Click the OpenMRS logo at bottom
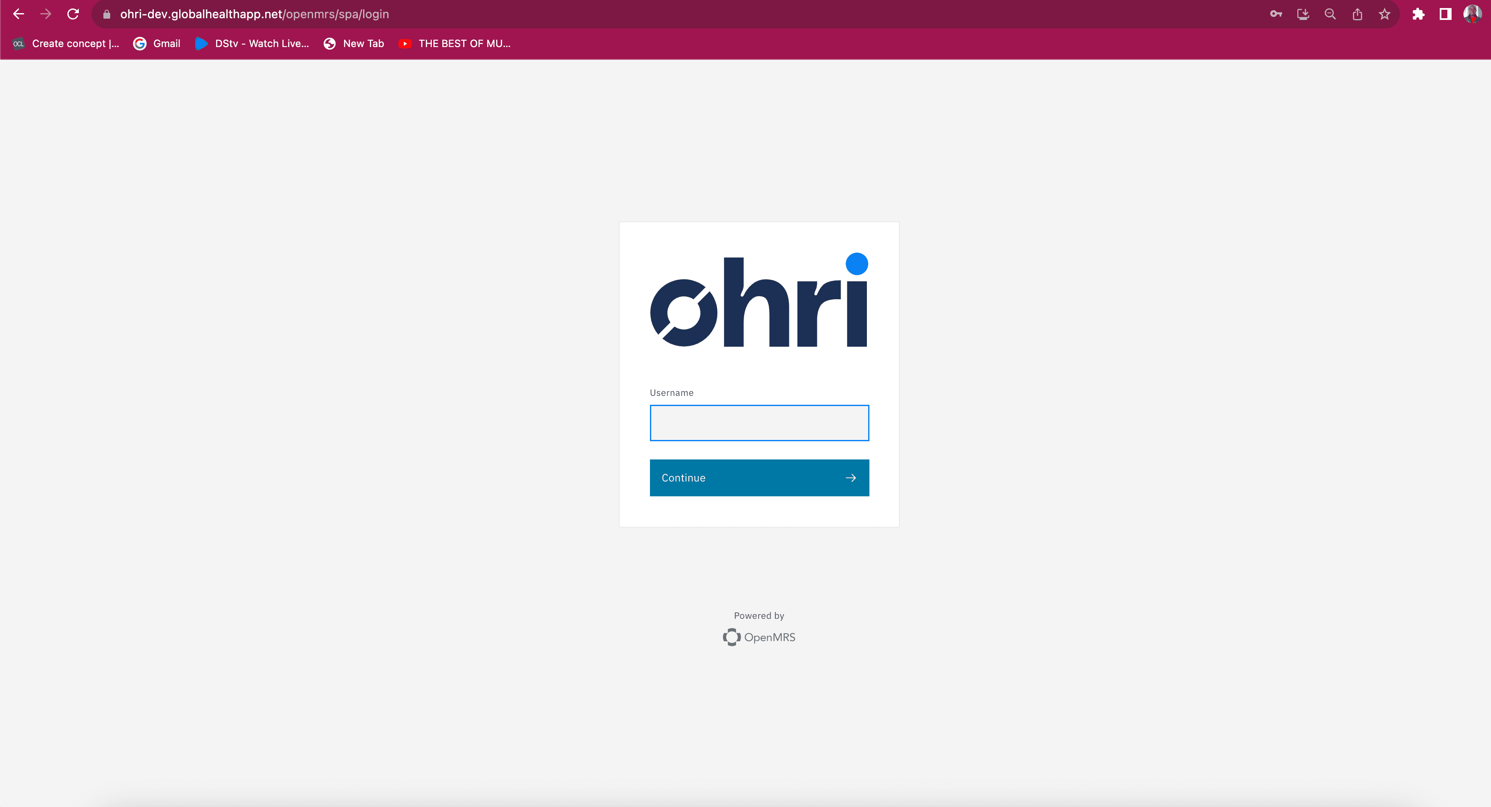This screenshot has height=807, width=1491. (x=759, y=637)
